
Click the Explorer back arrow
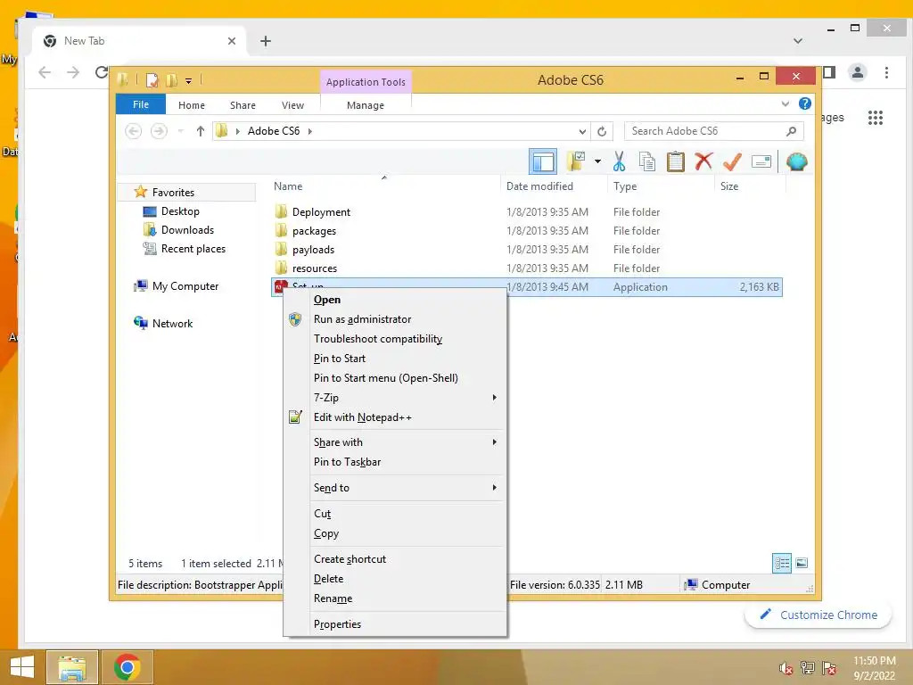point(134,131)
